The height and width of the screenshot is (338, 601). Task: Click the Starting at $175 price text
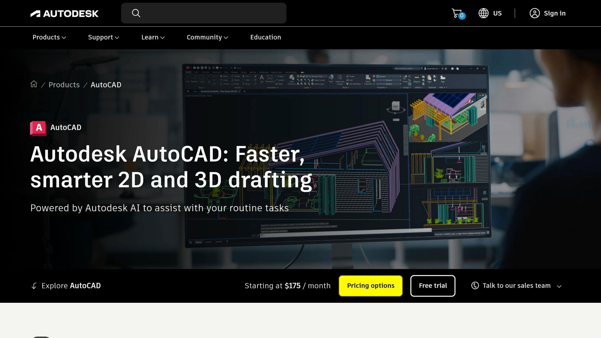coord(287,286)
